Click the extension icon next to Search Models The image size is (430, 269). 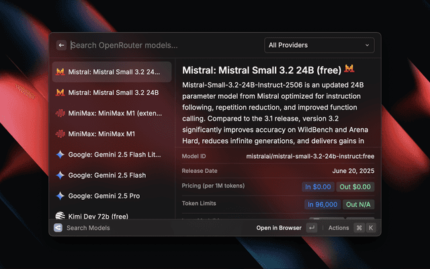click(58, 228)
